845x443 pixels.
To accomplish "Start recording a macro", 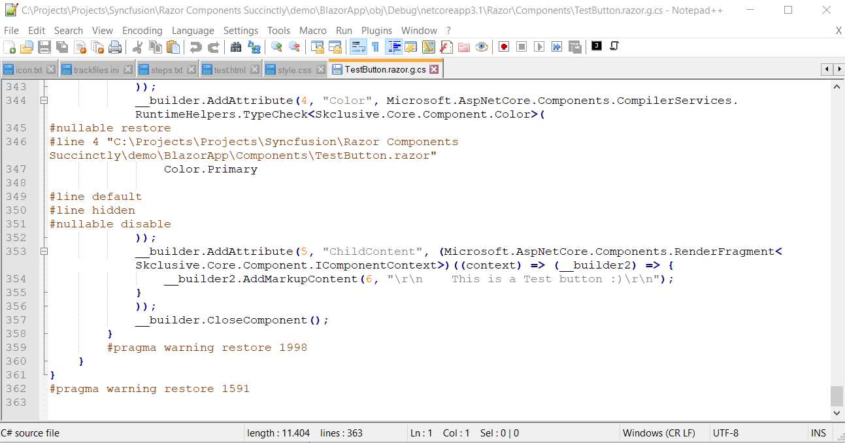I will 503,46.
